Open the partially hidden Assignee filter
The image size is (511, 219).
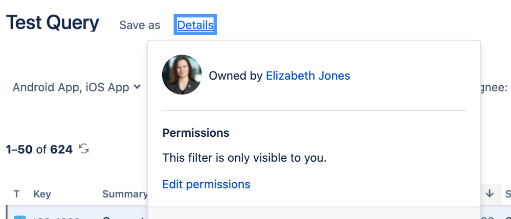[494, 87]
